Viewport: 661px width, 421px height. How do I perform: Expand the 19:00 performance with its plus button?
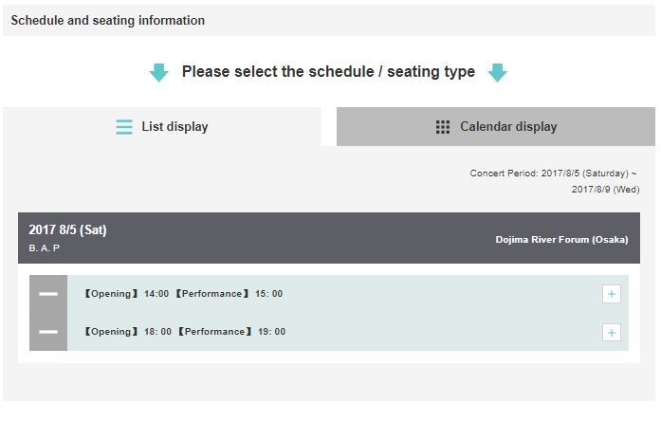tap(612, 332)
